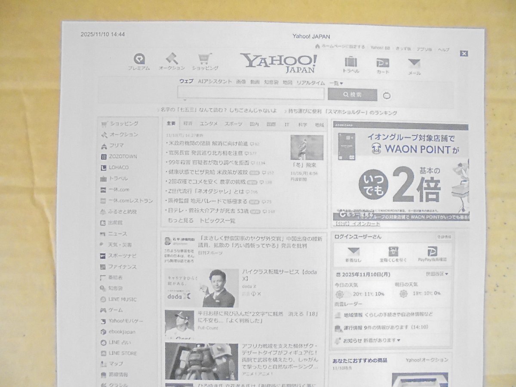Screen dimensions: 516x387
Task: Open ファイナンス in the left sidebar
Action: [x=118, y=267]
